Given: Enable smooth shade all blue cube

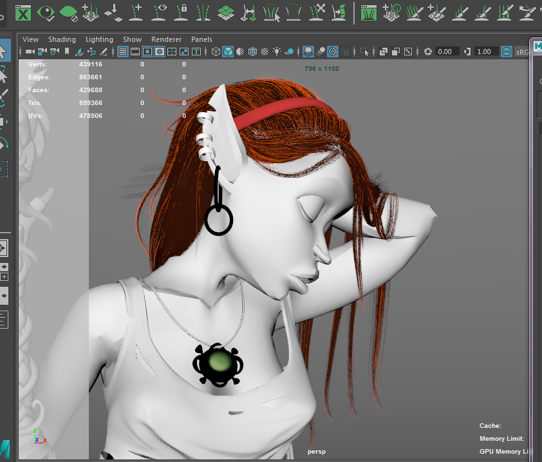Looking at the screenshot, I should (228, 52).
